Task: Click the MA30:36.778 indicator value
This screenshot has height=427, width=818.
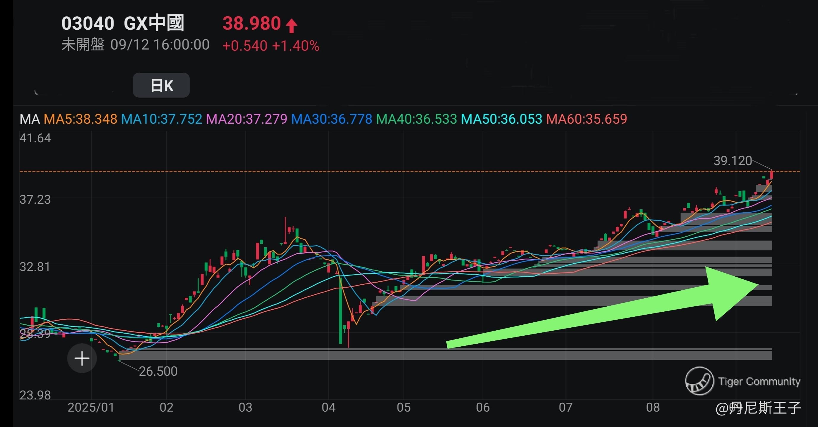Action: click(332, 119)
